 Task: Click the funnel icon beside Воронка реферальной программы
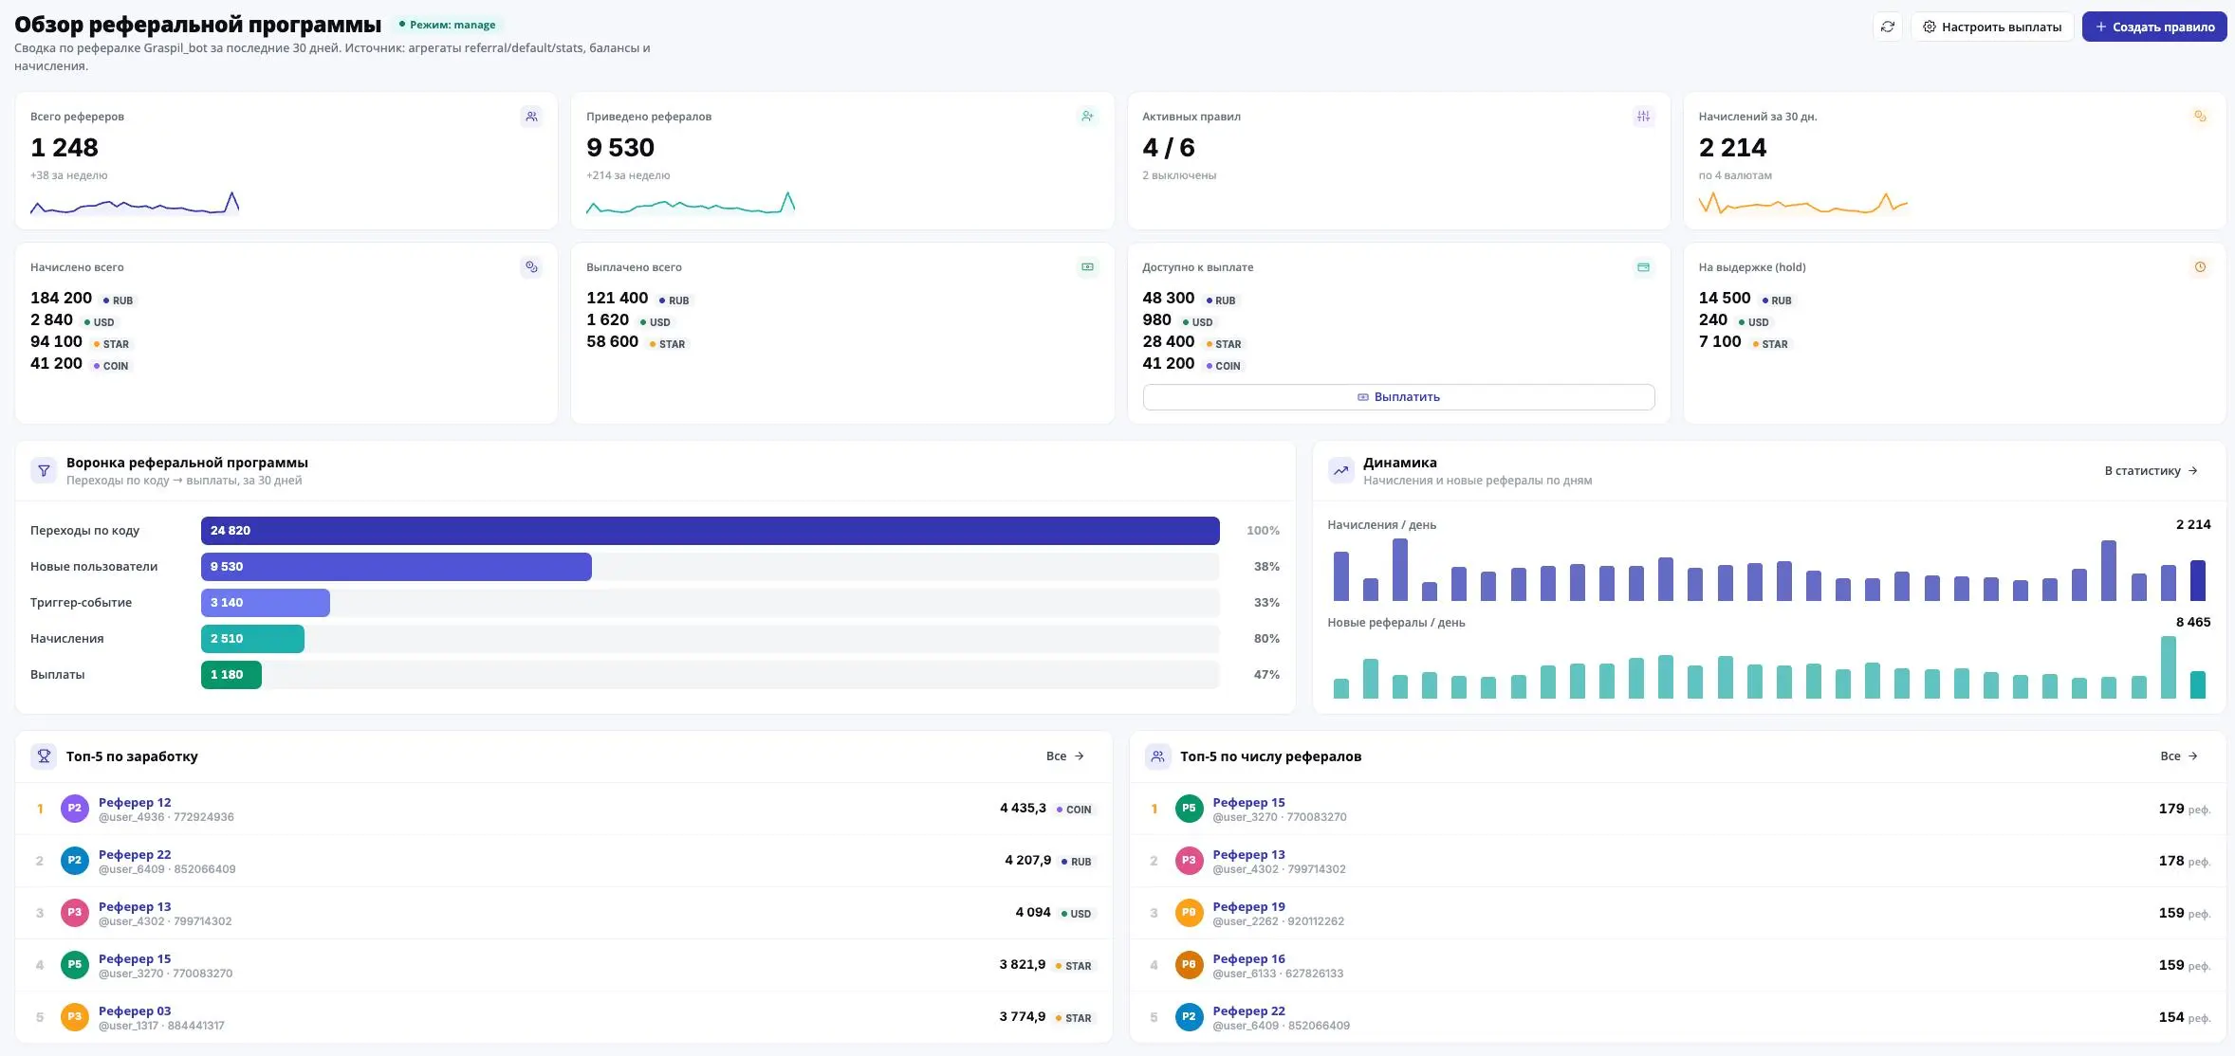tap(44, 470)
